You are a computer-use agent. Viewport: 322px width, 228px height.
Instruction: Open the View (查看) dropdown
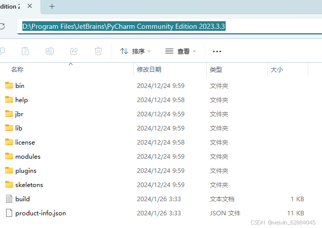point(181,51)
